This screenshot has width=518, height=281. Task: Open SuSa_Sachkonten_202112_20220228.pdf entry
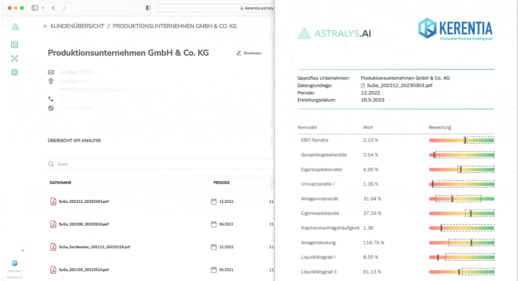[x=95, y=247]
